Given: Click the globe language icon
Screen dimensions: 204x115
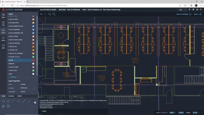Looking at the screenshot, I should coord(193,10).
